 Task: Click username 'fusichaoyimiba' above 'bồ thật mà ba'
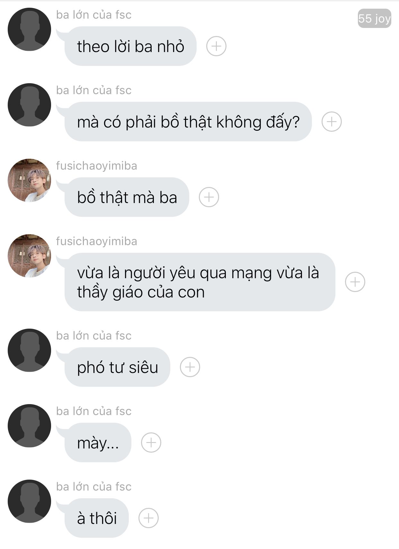tap(97, 166)
